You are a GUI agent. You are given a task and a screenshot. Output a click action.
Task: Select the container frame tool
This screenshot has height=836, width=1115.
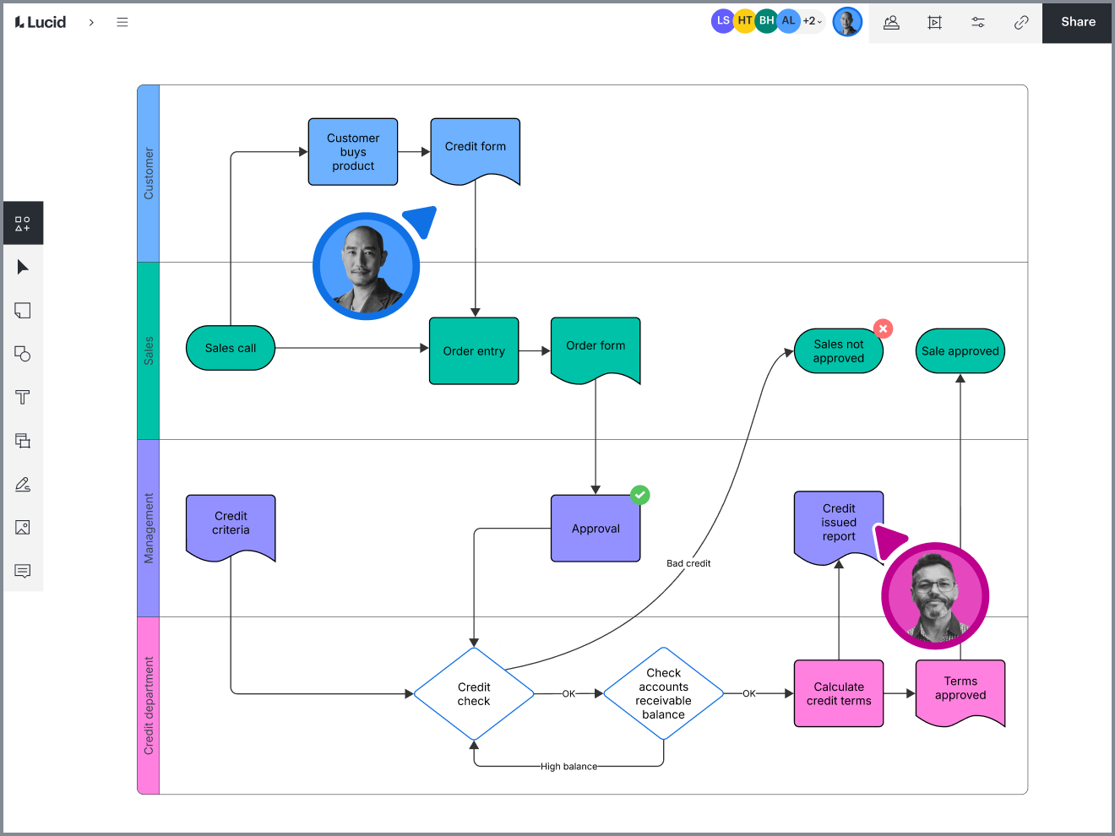(x=23, y=441)
